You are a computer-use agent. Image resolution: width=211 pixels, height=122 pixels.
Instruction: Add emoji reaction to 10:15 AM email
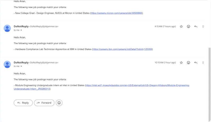189,62
